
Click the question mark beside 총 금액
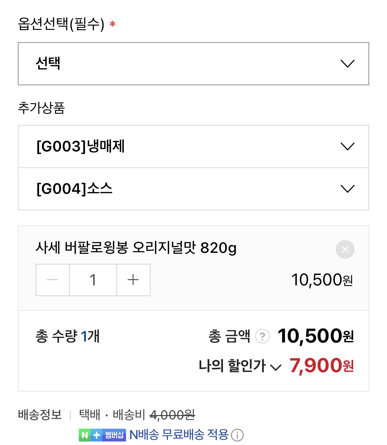(x=262, y=336)
